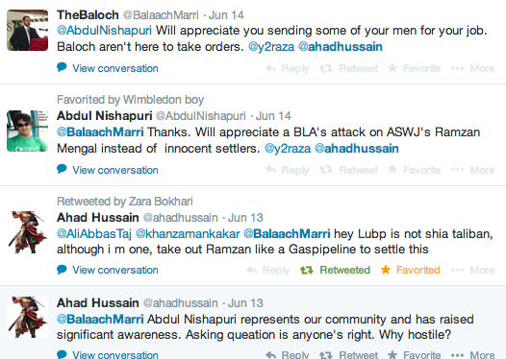The width and height of the screenshot is (506, 359).
Task: Click reply arrow icon on TheBaloch's tweet
Action: [270, 68]
